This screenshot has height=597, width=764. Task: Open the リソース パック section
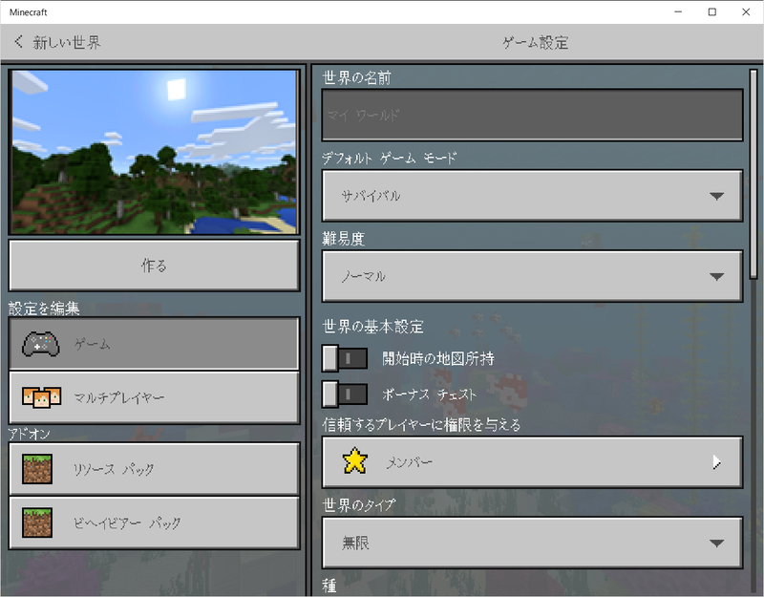[x=154, y=469]
